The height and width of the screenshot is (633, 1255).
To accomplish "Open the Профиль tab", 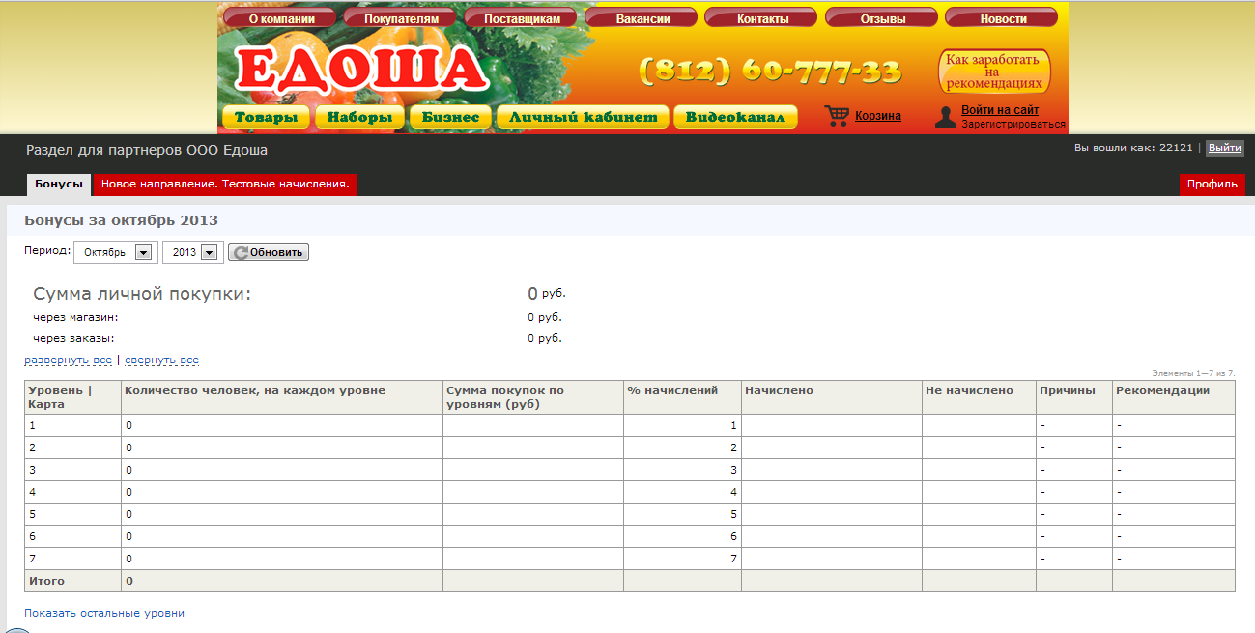I will [x=1212, y=184].
